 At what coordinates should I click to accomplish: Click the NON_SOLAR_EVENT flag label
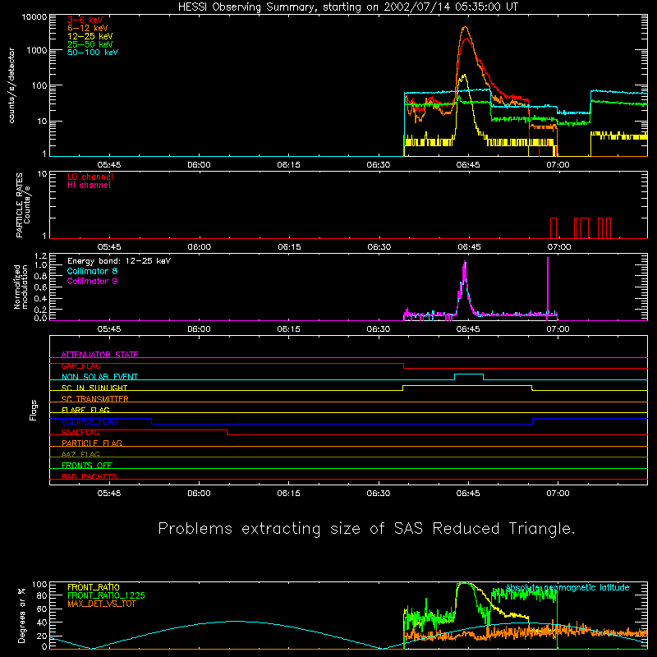(x=99, y=377)
